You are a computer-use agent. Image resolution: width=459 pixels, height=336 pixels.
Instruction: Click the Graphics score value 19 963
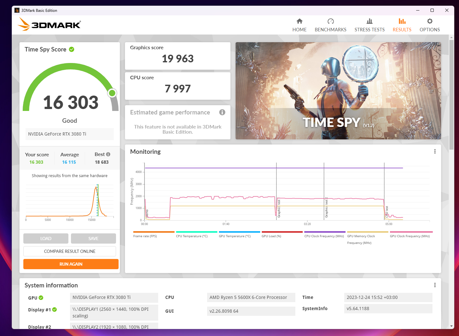(x=178, y=59)
